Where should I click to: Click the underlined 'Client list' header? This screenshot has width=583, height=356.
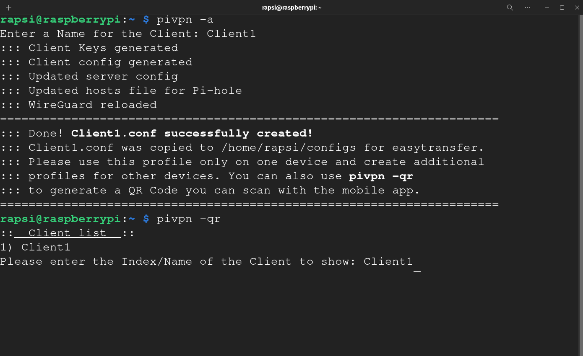68,233
